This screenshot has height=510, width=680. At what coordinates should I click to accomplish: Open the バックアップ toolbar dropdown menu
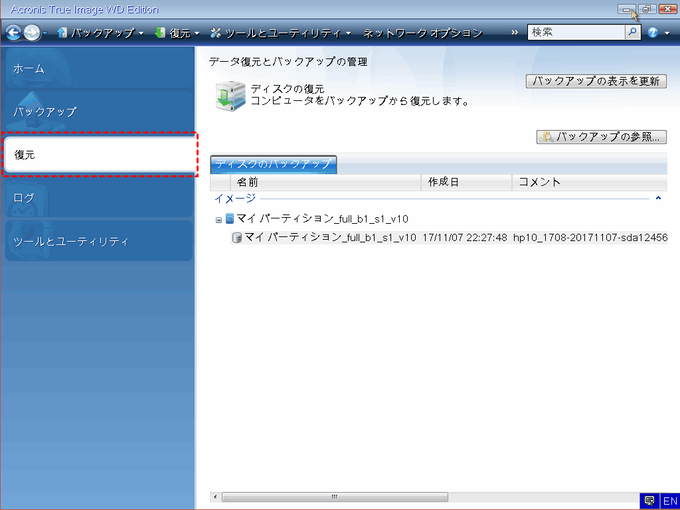[101, 33]
